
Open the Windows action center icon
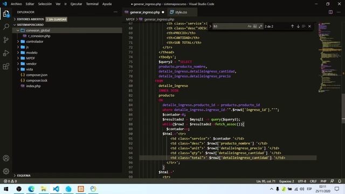(337, 189)
